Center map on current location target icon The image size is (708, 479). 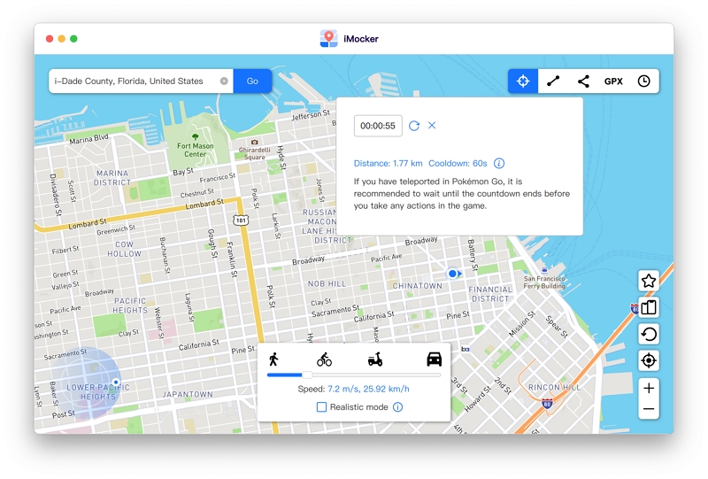point(649,360)
